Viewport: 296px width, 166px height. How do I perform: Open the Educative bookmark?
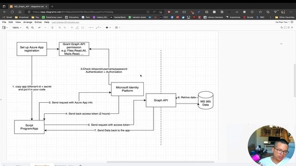click(x=72, y=17)
